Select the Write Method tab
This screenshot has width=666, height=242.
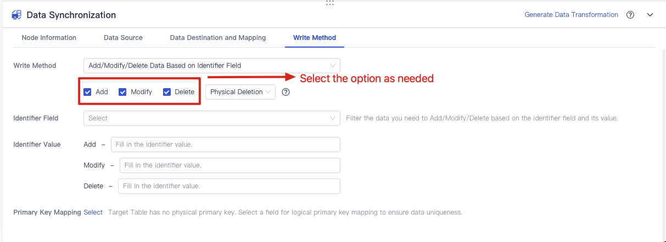(315, 38)
